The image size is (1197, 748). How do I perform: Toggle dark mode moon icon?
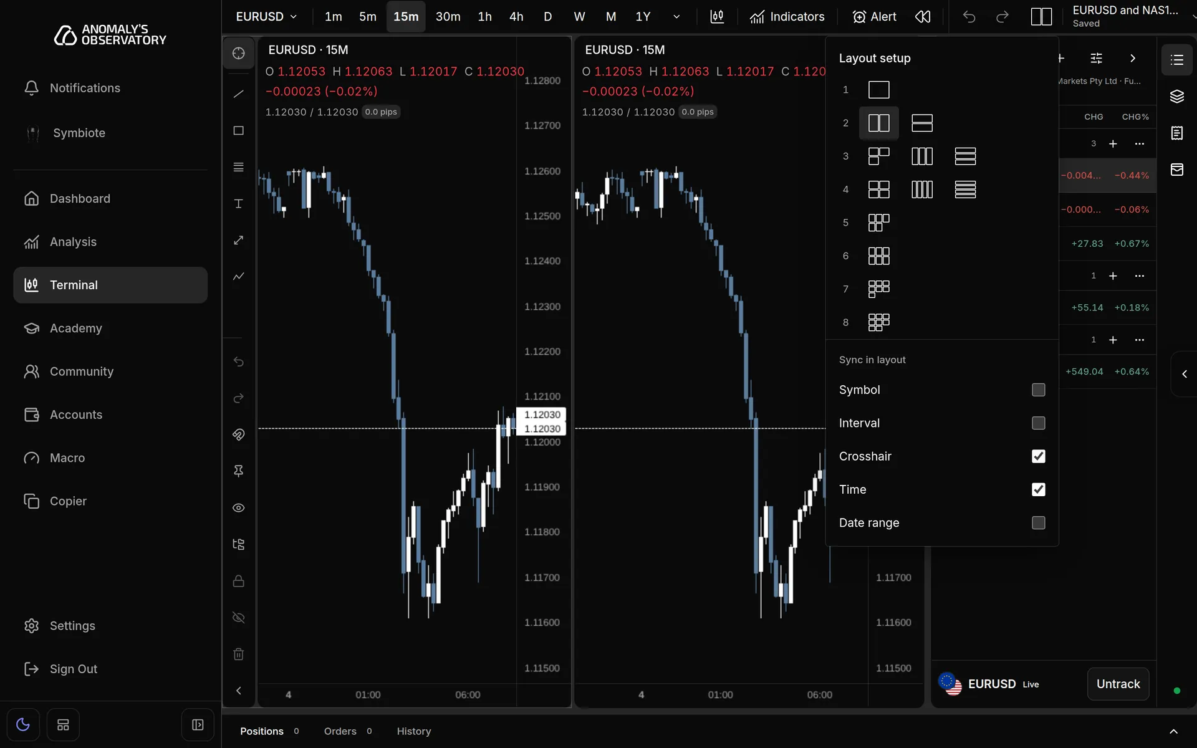[23, 725]
